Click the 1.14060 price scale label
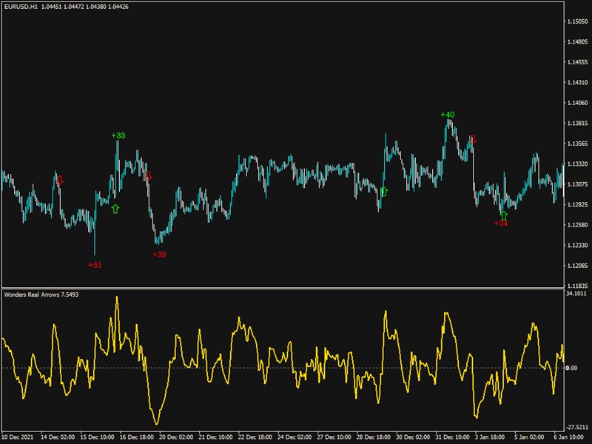 coord(578,103)
